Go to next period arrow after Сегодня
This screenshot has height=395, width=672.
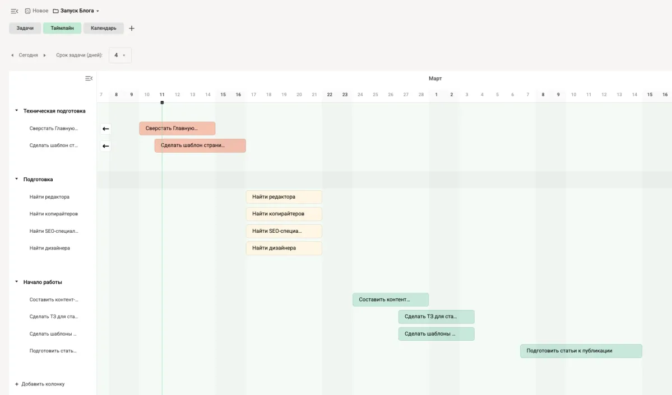tap(45, 55)
